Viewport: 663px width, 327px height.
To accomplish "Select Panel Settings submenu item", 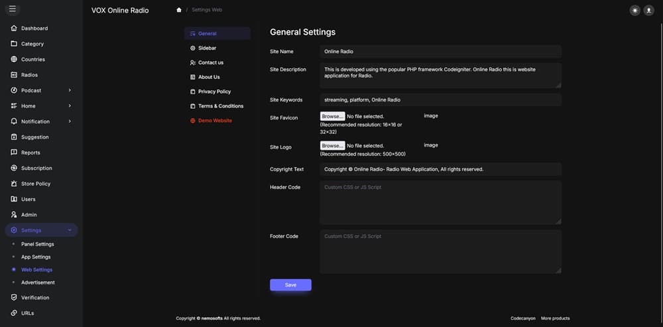I will click(x=37, y=244).
